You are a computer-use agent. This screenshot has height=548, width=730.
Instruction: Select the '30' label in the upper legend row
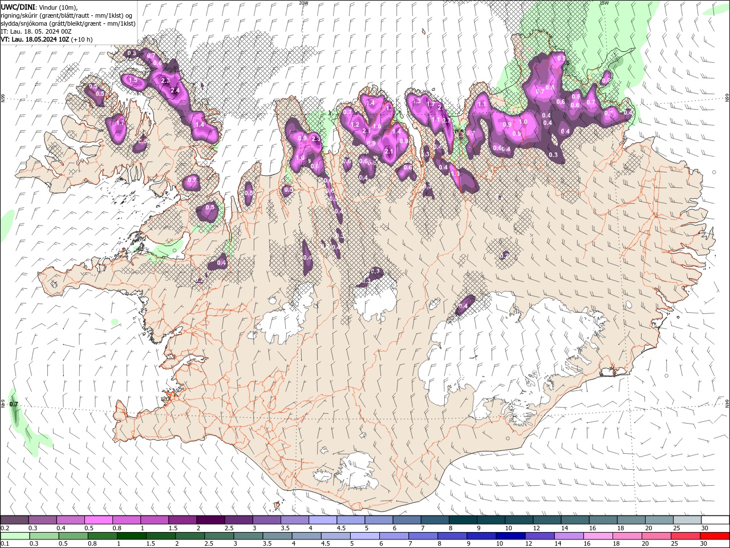pyautogui.click(x=704, y=528)
